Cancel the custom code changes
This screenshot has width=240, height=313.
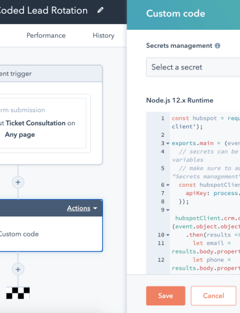coord(213,296)
